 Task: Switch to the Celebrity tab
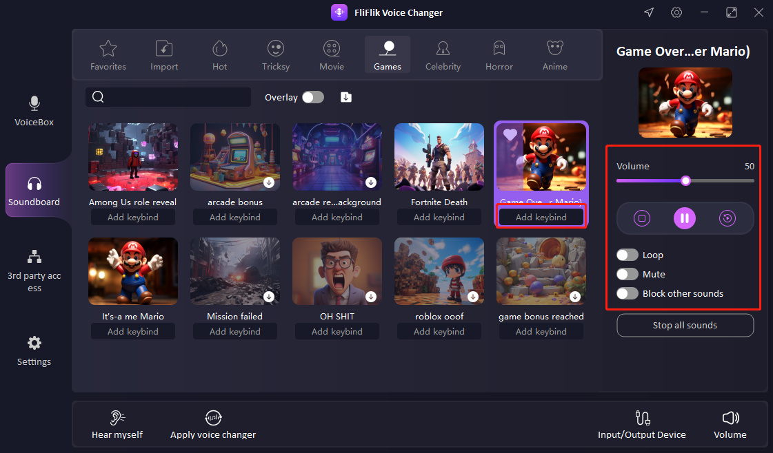point(443,54)
